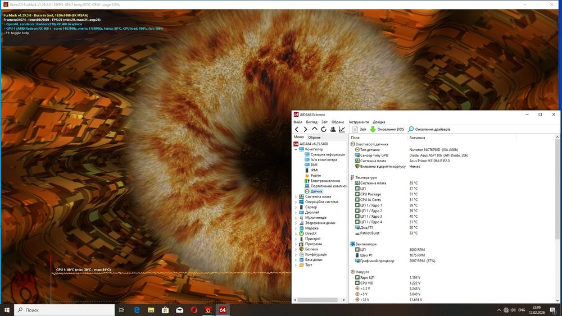Viewport: 562px width, 316px height.
Task: Open the graph icon in AIDA64 toolbar
Action: coord(342,129)
